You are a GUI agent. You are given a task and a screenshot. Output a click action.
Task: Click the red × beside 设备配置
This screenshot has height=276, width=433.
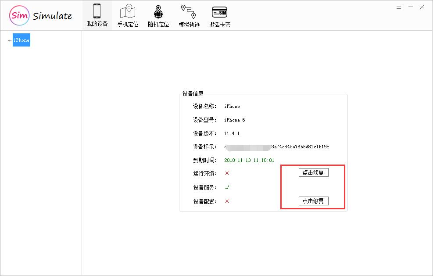coord(227,201)
